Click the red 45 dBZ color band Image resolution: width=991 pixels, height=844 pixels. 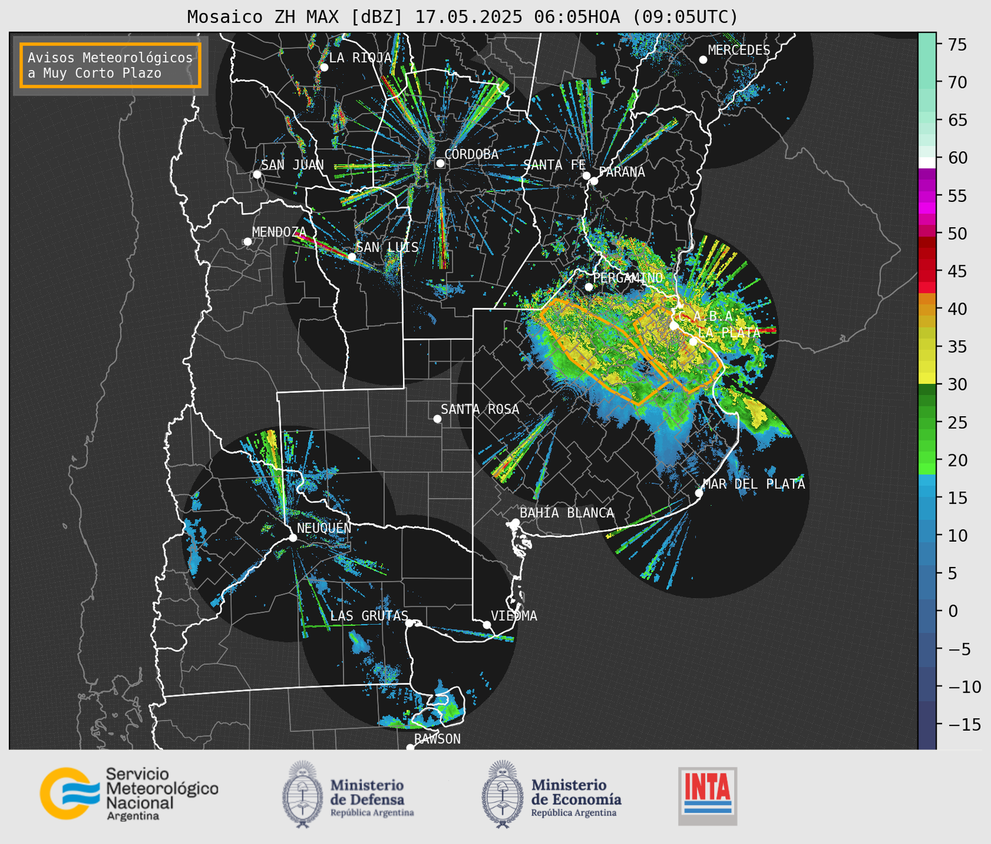coord(927,271)
